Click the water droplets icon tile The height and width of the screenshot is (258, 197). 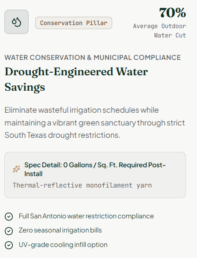click(16, 22)
